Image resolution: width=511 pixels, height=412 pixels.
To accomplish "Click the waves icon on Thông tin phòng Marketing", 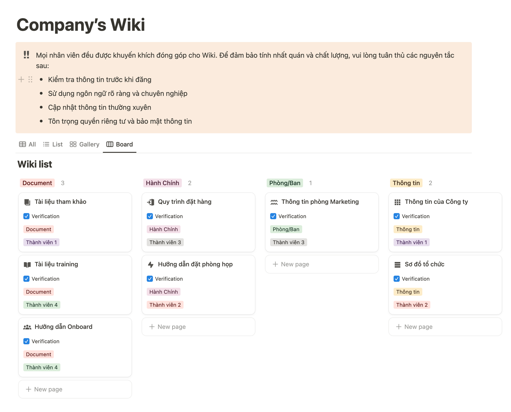I will tap(274, 202).
